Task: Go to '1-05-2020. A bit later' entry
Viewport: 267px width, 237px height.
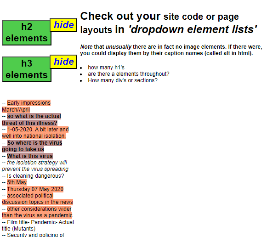Action: [35, 133]
